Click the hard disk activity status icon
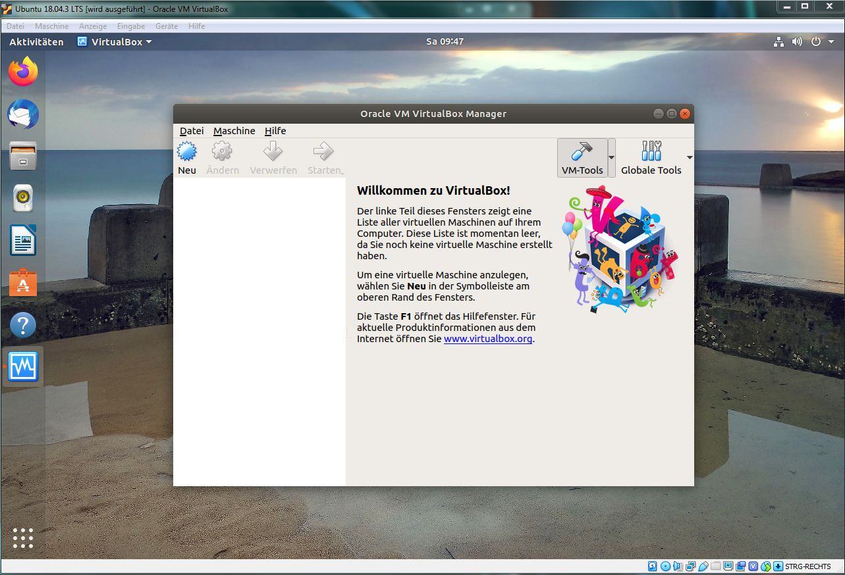The width and height of the screenshot is (845, 575). click(652, 566)
